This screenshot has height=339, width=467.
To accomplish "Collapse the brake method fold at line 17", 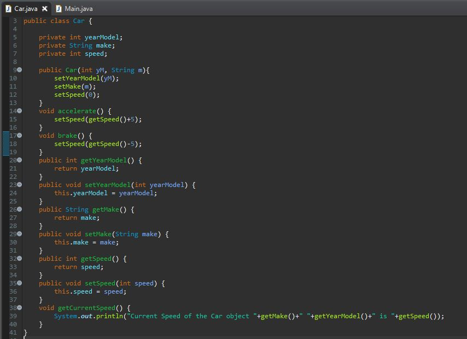I will (19, 135).
